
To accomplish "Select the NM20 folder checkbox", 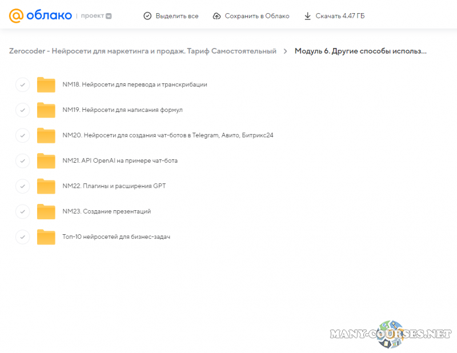I will coord(22,135).
